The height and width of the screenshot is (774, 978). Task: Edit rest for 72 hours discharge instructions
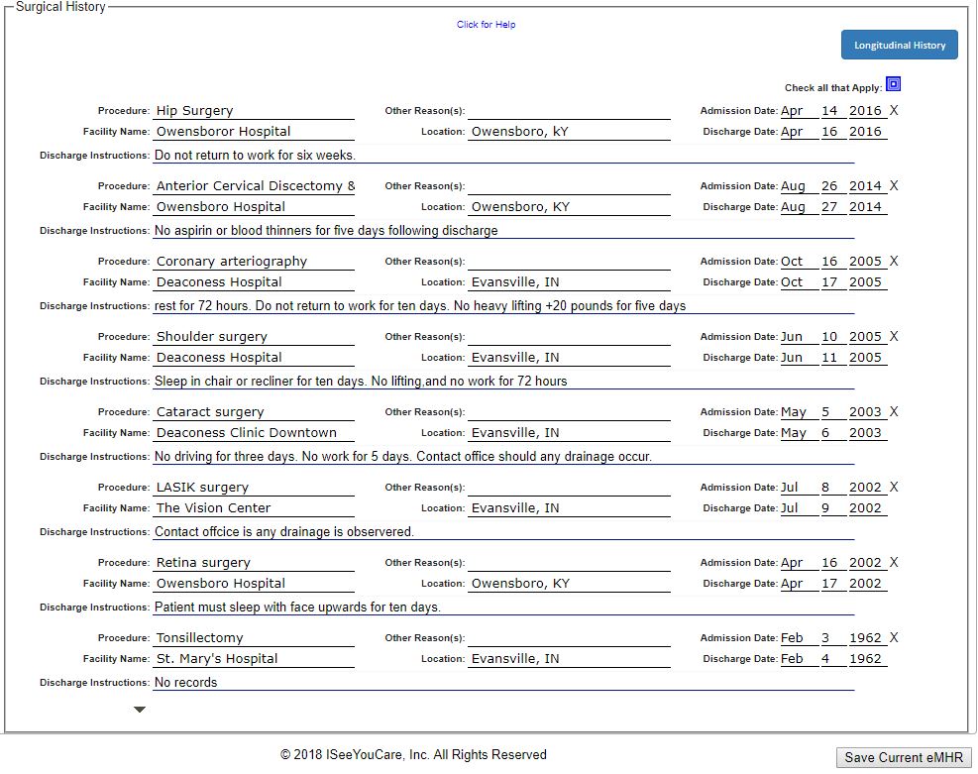(x=504, y=306)
